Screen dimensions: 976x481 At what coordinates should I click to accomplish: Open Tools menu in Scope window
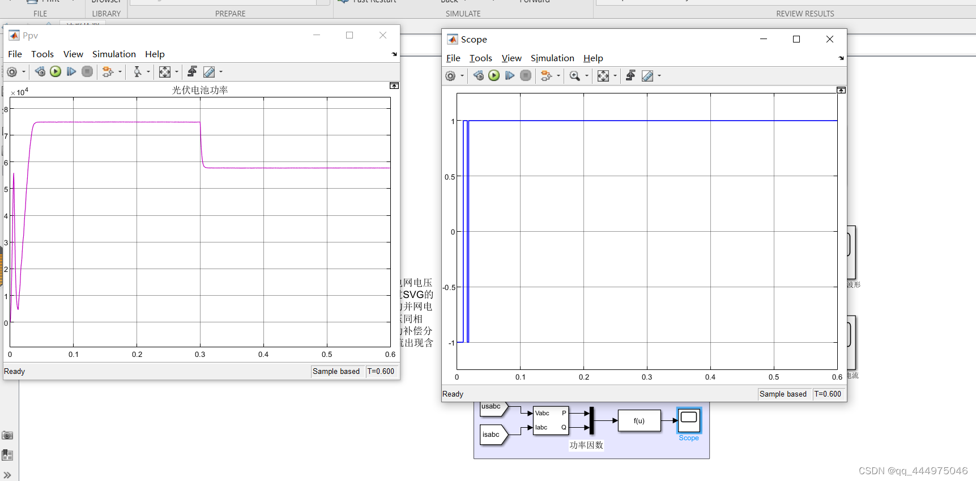point(481,58)
